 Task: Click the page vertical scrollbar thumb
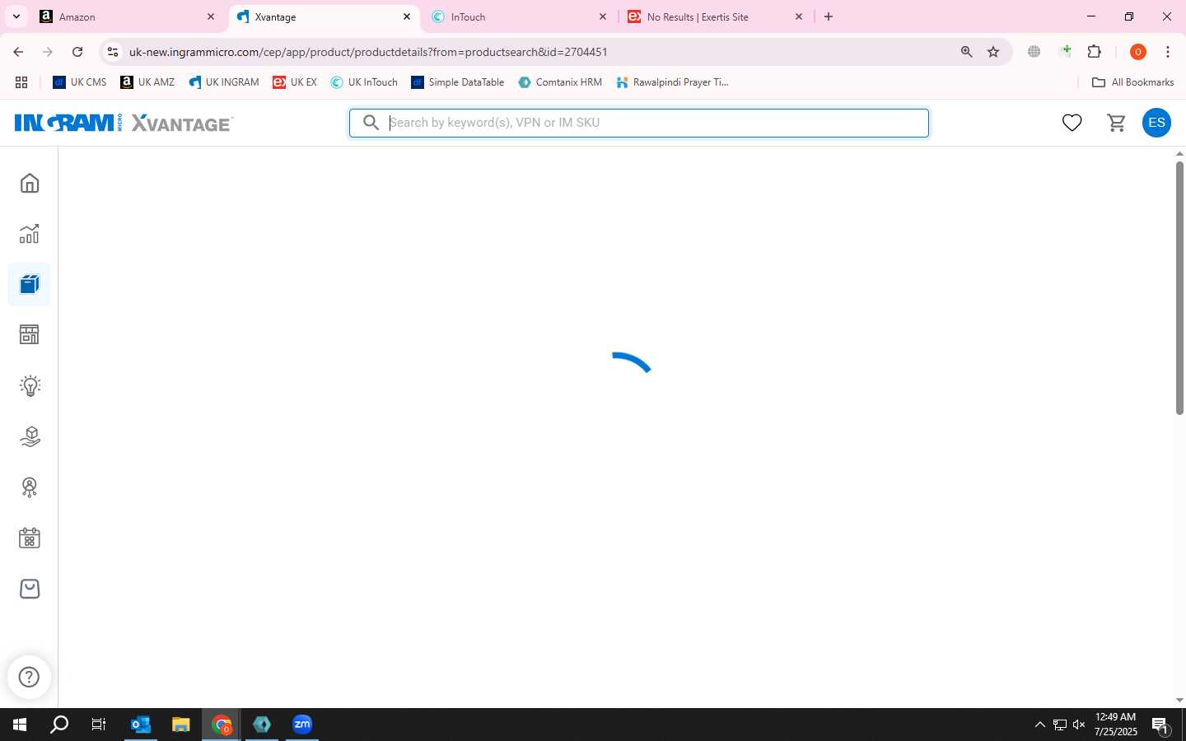(1179, 288)
